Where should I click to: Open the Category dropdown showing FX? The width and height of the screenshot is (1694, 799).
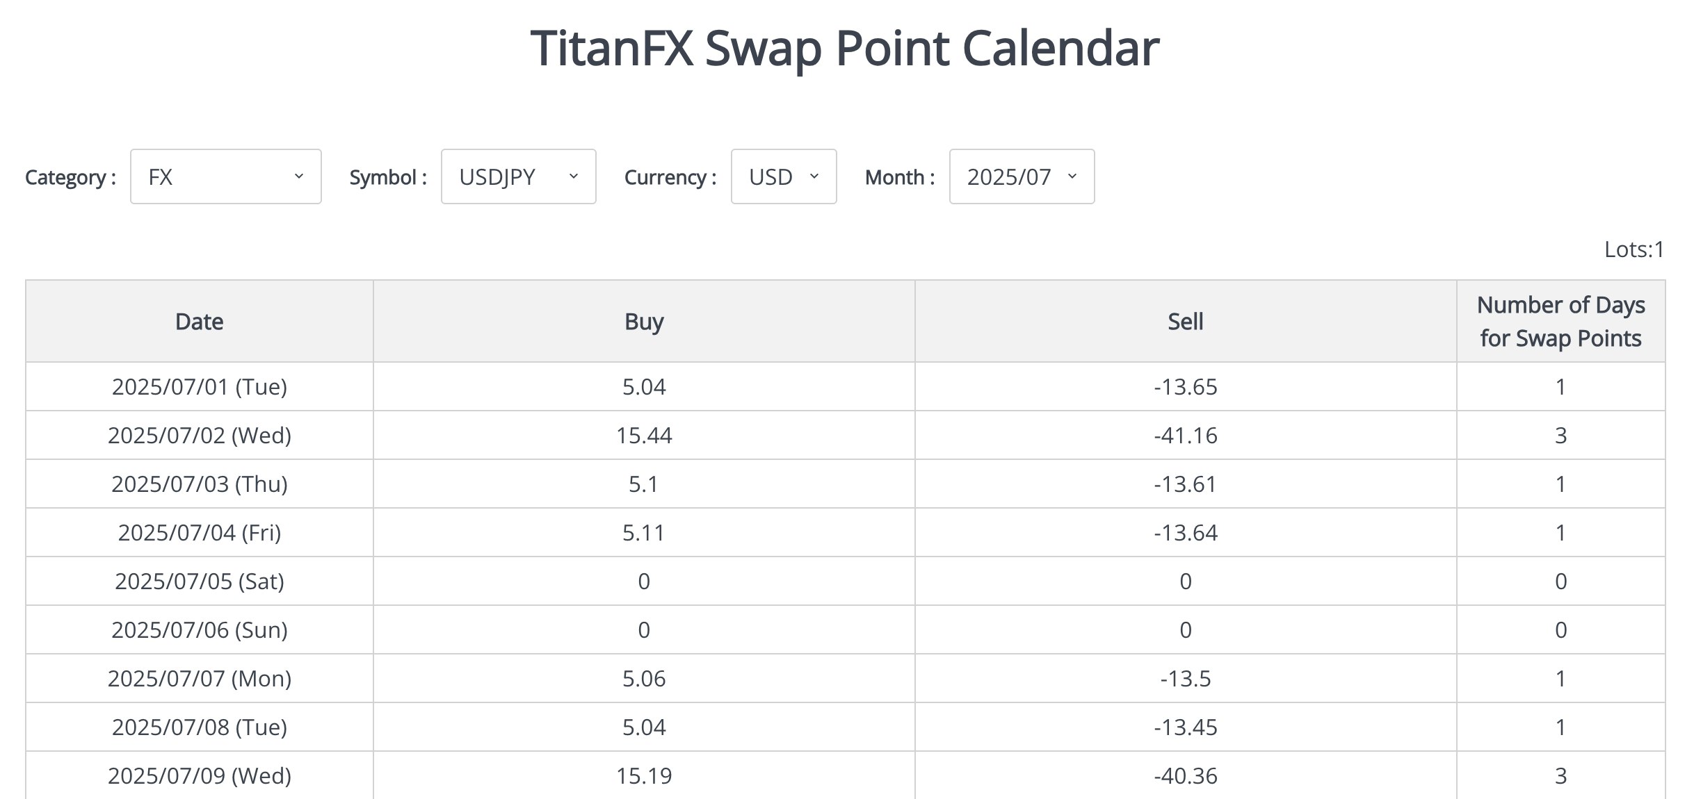click(x=225, y=176)
